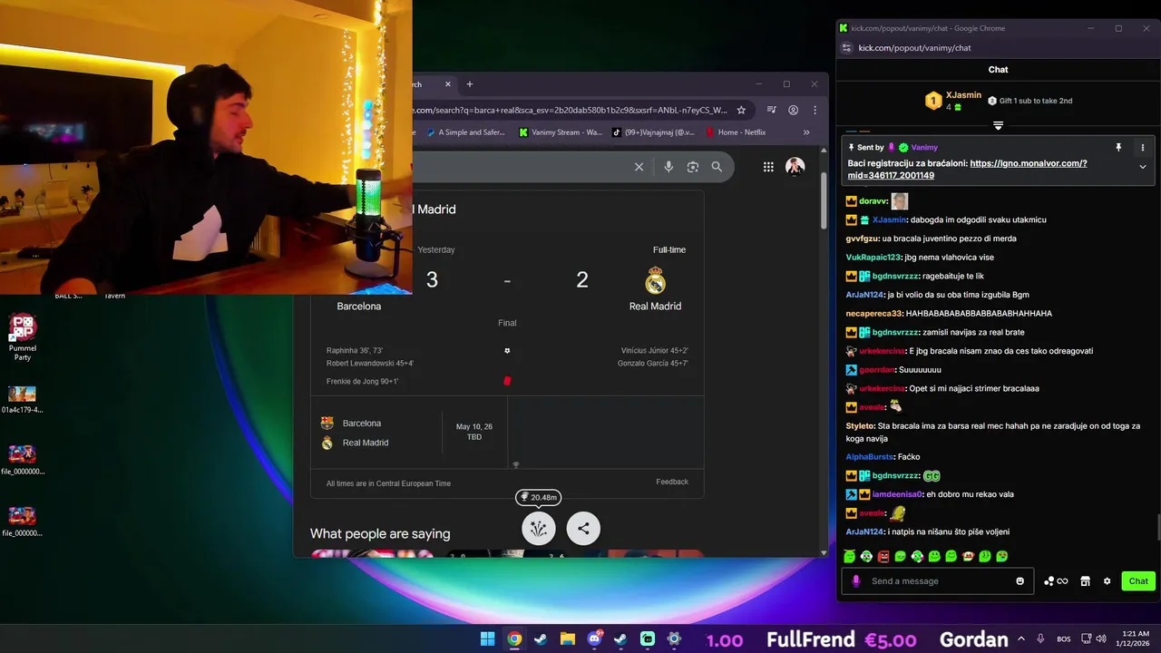This screenshot has width=1161, height=653.
Task: Click the fireworks celebration button
Action: [x=539, y=529]
